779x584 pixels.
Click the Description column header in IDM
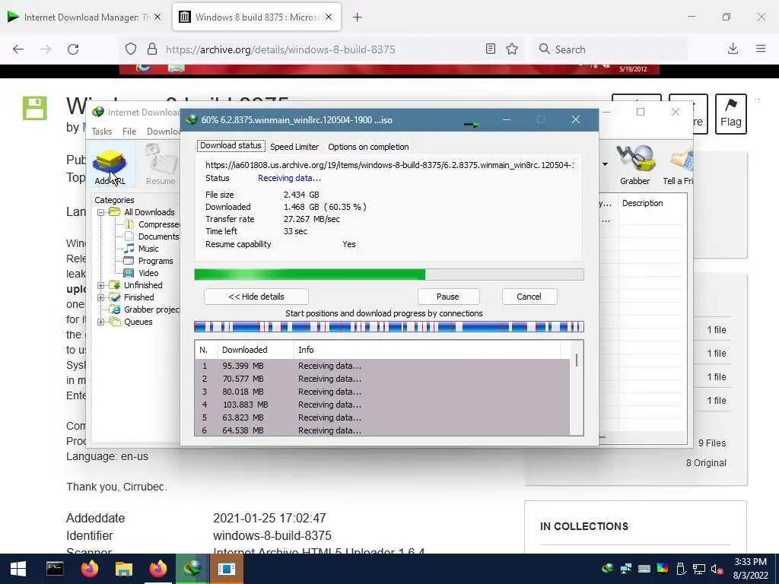pos(651,203)
